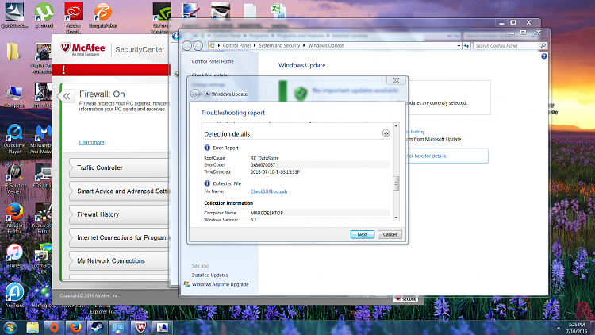The height and width of the screenshot is (335, 595).
Task: Select the RC_DataStore root cause value
Action: pyautogui.click(x=264, y=158)
